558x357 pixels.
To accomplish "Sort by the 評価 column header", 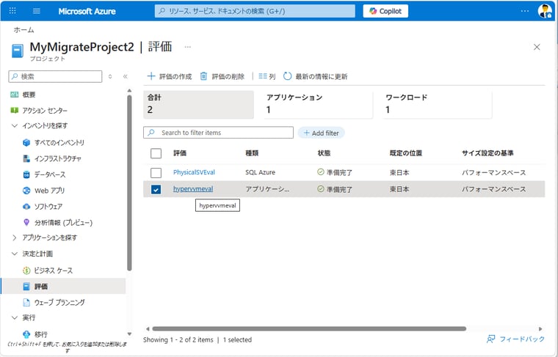I will pos(180,153).
